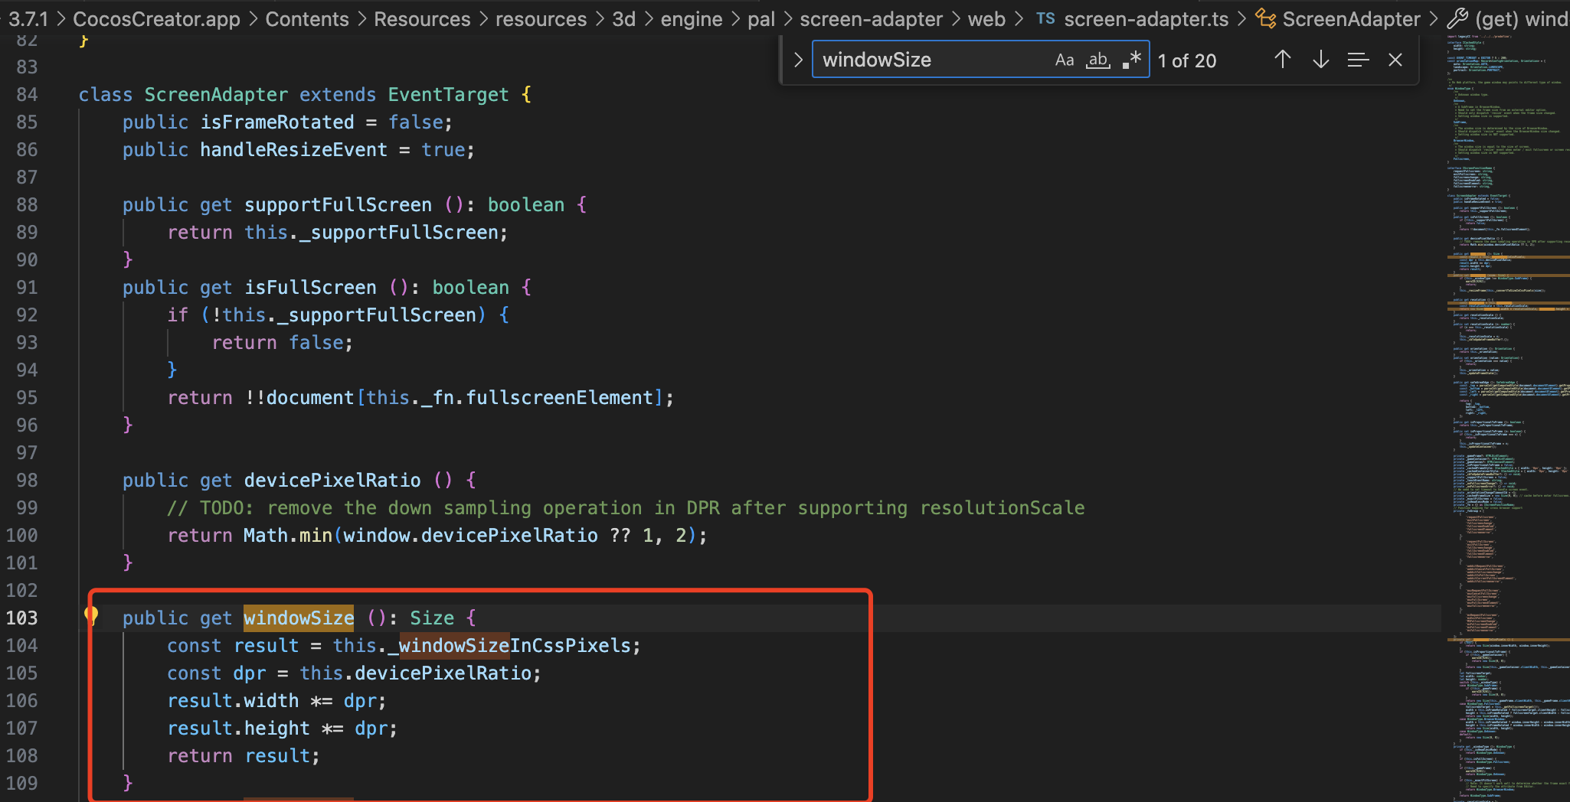
Task: Open lowercase resources breadcrumb segment
Action: pyautogui.click(x=541, y=19)
